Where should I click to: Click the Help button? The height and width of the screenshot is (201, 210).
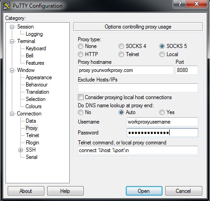[65, 191]
